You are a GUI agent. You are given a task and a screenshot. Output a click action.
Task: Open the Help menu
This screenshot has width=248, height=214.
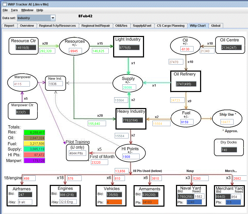pyautogui.click(x=40, y=10)
